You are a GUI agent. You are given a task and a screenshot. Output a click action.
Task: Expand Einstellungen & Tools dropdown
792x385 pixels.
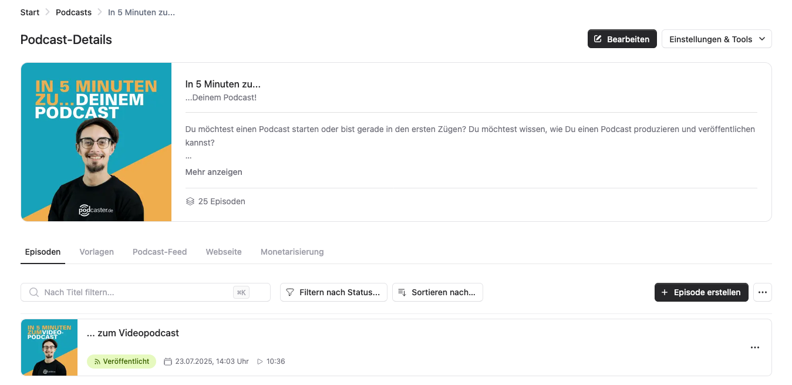[716, 39]
